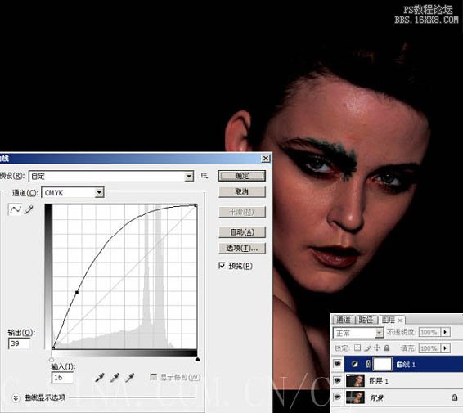463x413 pixels.
Task: Select the pencil draw curve tool
Action: (29, 209)
